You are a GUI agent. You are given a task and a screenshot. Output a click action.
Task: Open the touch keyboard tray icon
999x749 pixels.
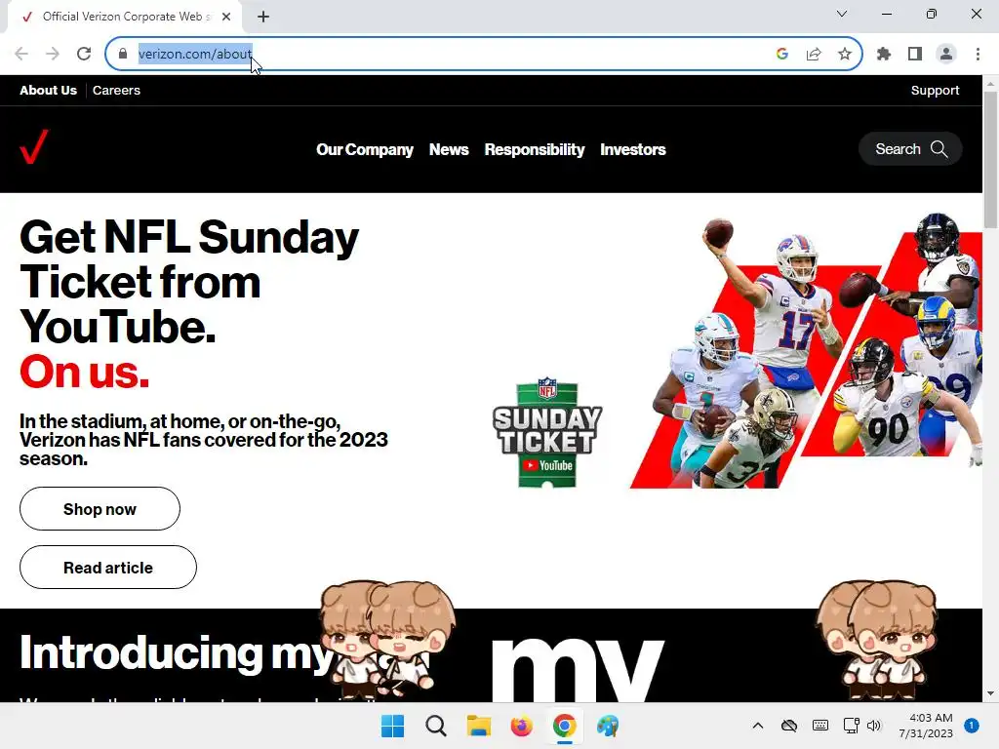pyautogui.click(x=820, y=726)
